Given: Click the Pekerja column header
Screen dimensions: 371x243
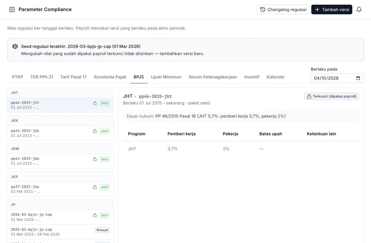Looking at the screenshot, I should pos(230,134).
